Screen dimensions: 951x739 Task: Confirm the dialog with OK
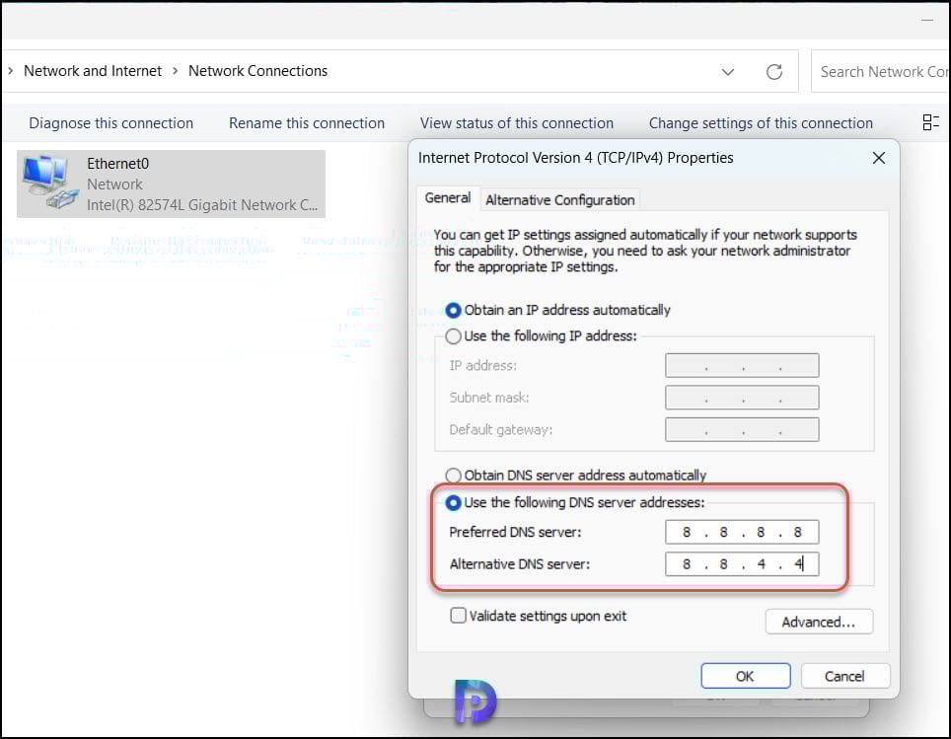[x=746, y=676]
